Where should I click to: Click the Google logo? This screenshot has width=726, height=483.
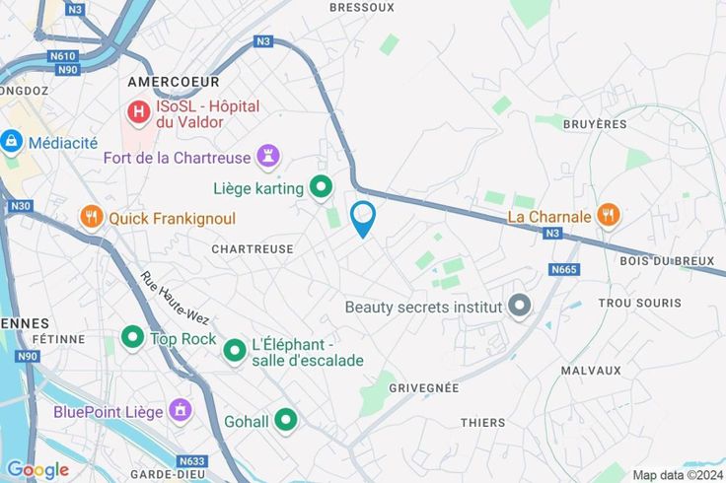coord(38,470)
